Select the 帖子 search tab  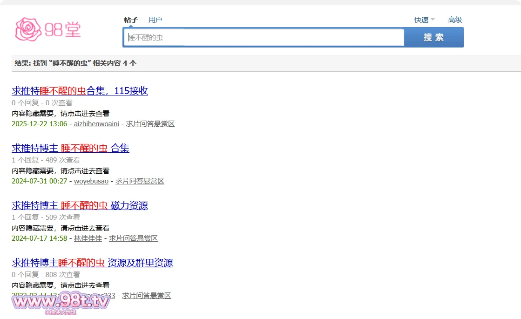coord(132,20)
